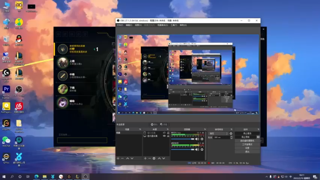Open the View menu in OBS
The width and height of the screenshot is (320, 180).
click(138, 25)
